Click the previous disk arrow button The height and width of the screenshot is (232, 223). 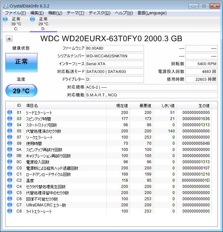pos(9,39)
